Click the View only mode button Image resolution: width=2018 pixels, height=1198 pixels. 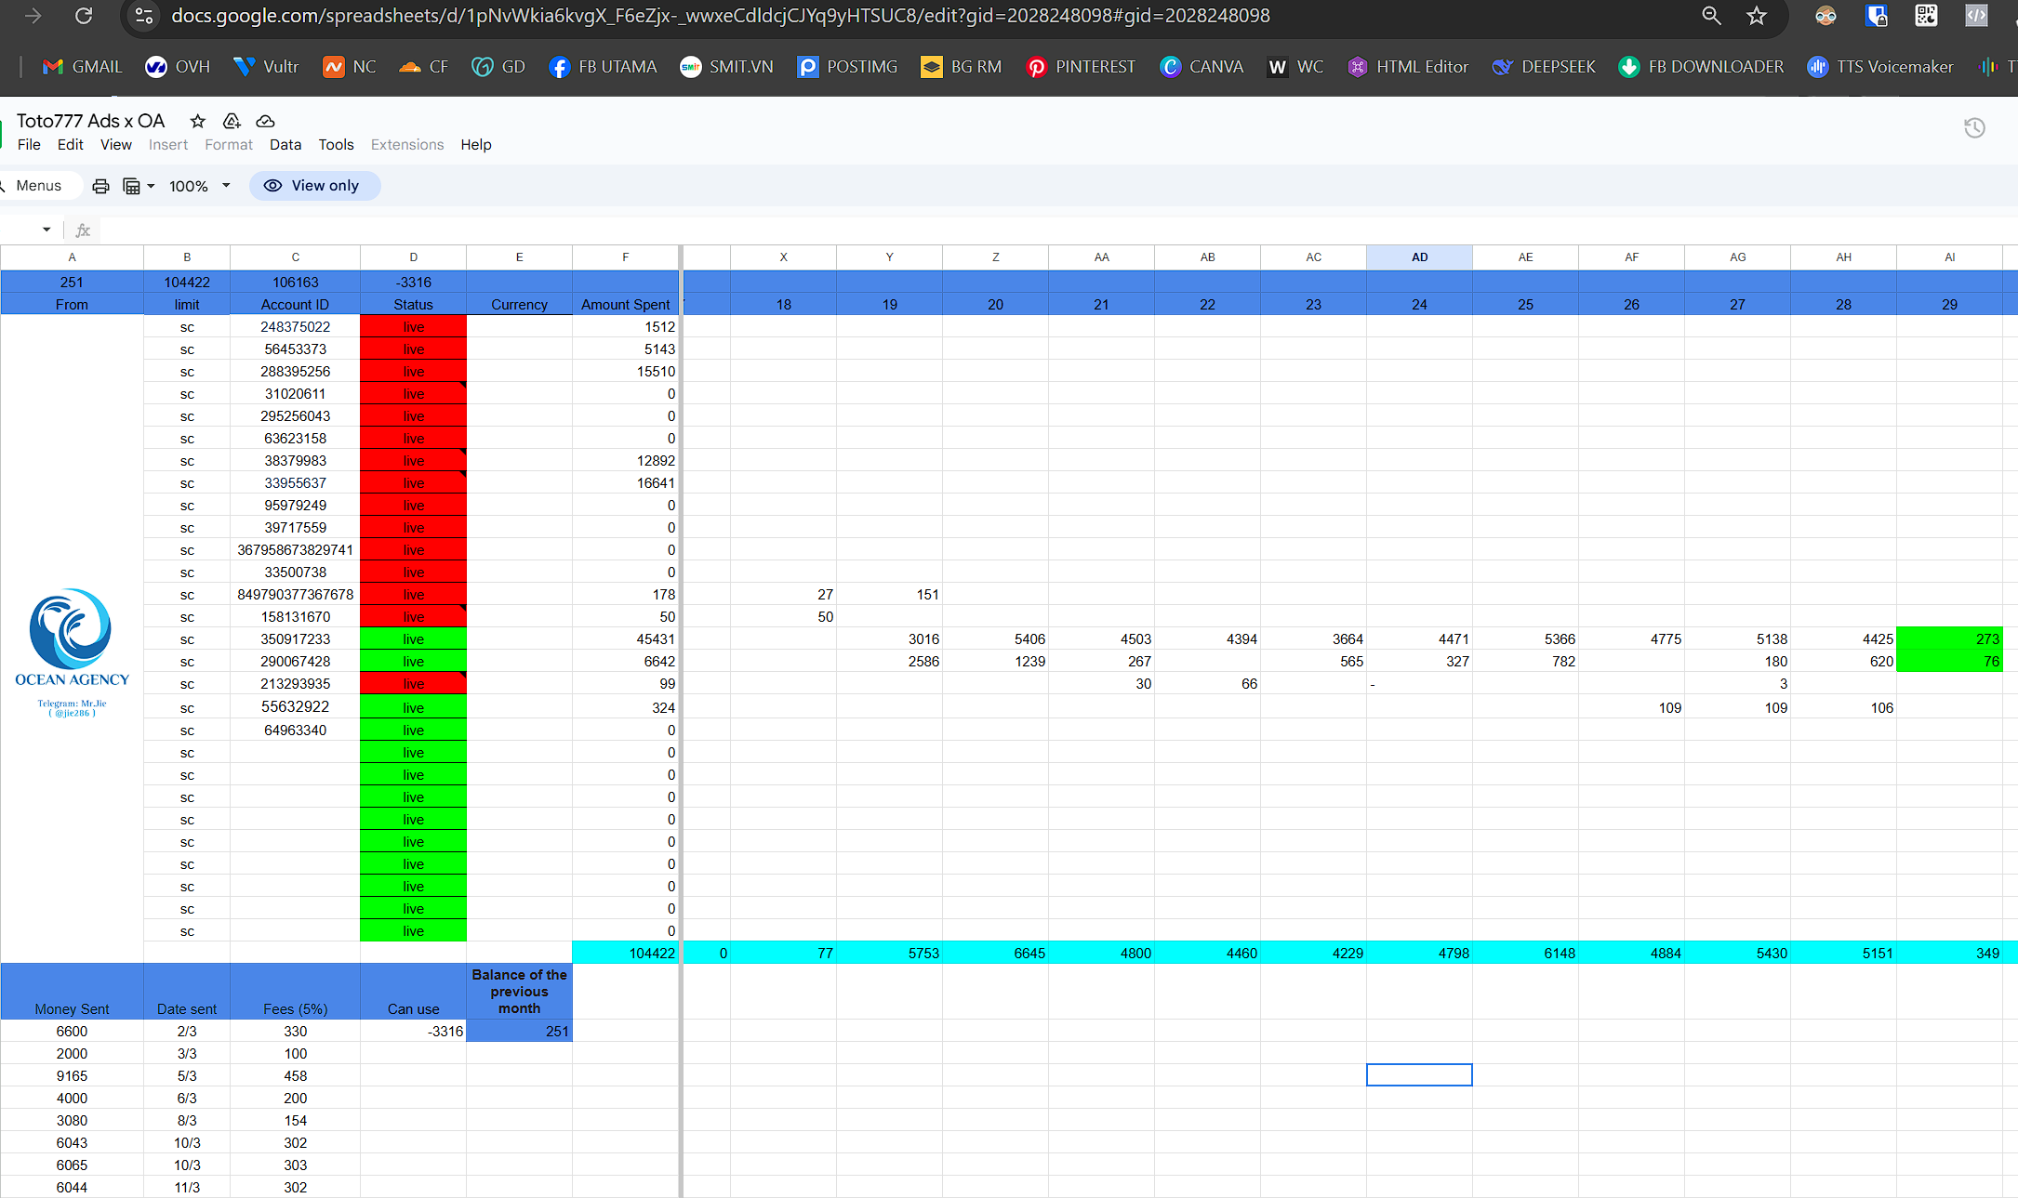[315, 186]
